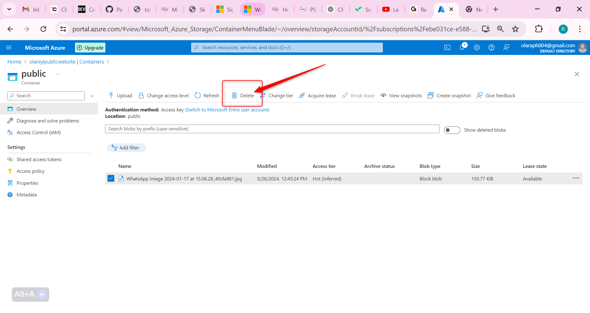
Task: Sort blobs by Modified column
Action: coord(267,166)
